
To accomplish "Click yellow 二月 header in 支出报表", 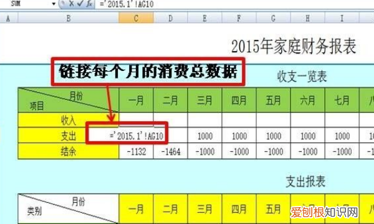I will pos(170,208).
